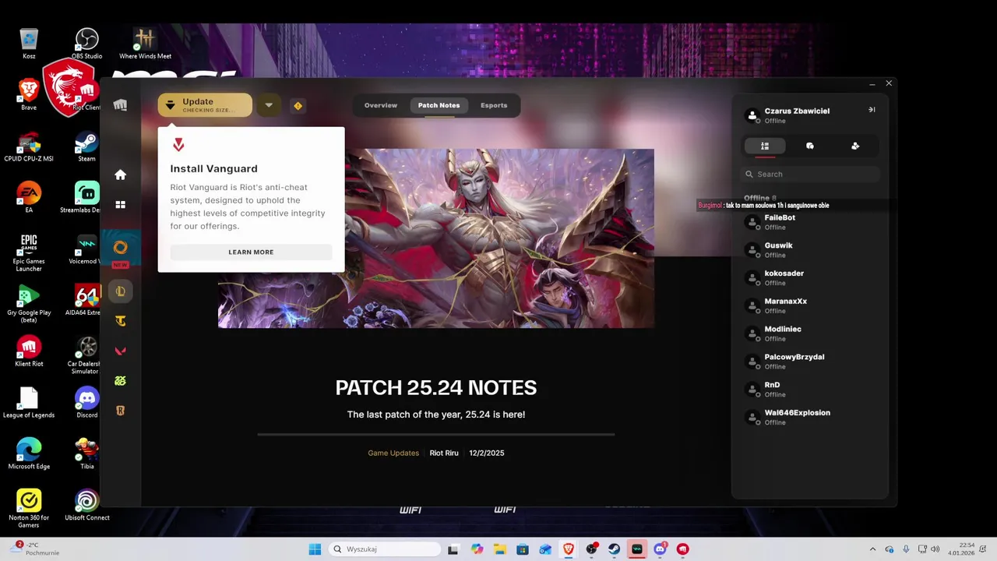Screen dimensions: 997x561
Task: Select friend Modliniec
Action: [810, 333]
